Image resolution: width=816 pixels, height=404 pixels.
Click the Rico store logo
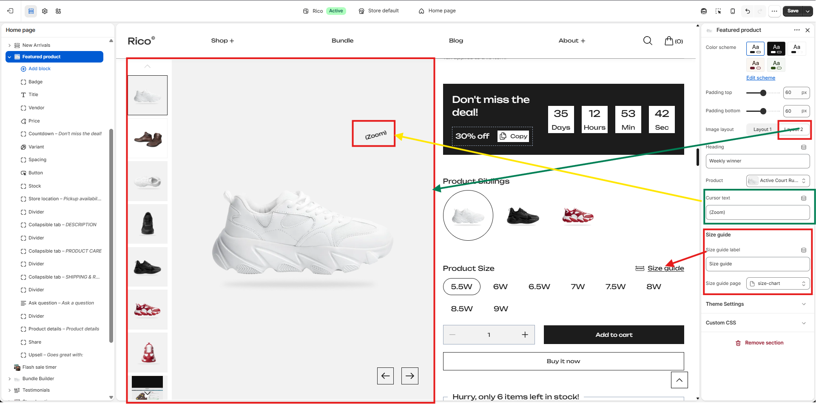coord(142,41)
